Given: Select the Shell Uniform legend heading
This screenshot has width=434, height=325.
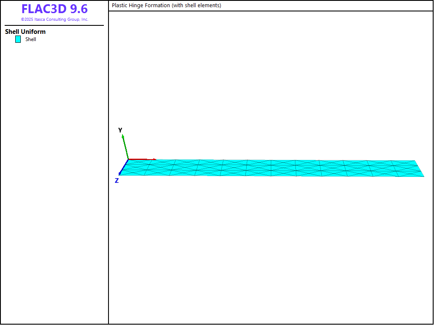Looking at the screenshot, I should (25, 32).
